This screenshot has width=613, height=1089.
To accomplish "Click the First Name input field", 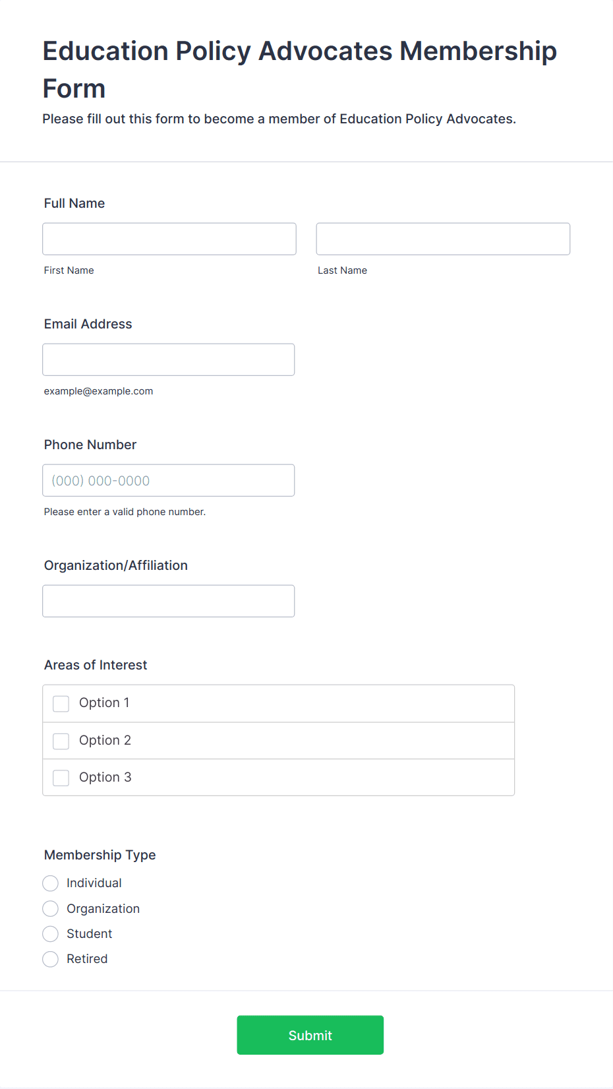I will pos(169,239).
